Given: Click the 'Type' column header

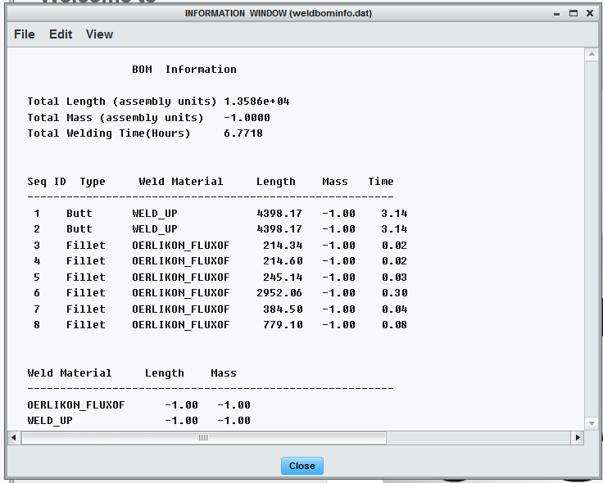Looking at the screenshot, I should (x=93, y=182).
